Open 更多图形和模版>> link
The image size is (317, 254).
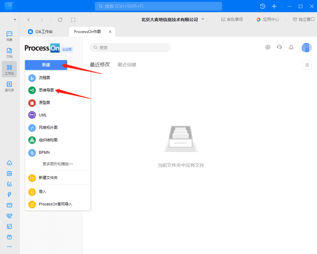58,164
